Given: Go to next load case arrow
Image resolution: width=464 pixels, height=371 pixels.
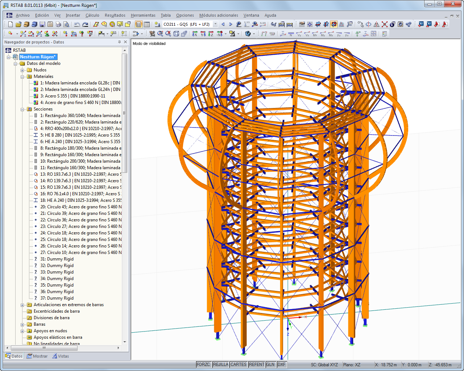Looking at the screenshot, I should 231,24.
